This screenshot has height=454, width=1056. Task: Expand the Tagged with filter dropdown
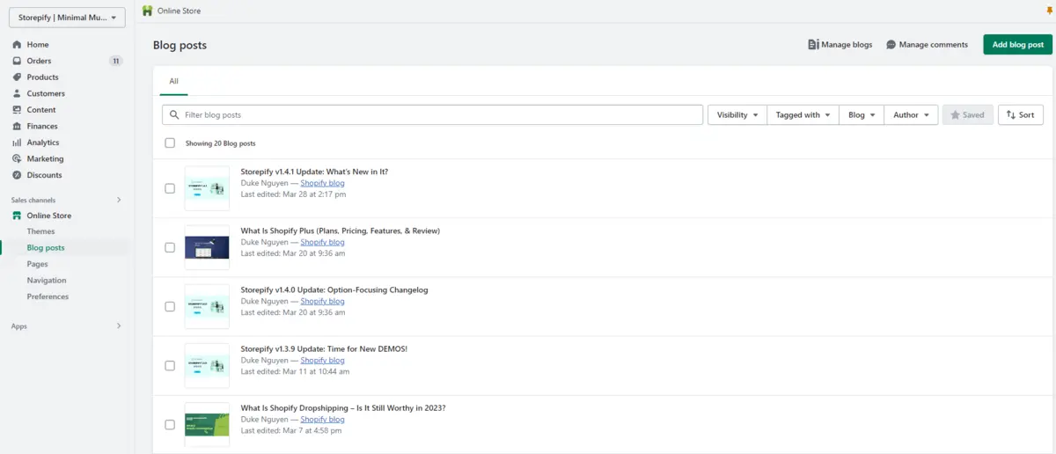click(x=803, y=115)
